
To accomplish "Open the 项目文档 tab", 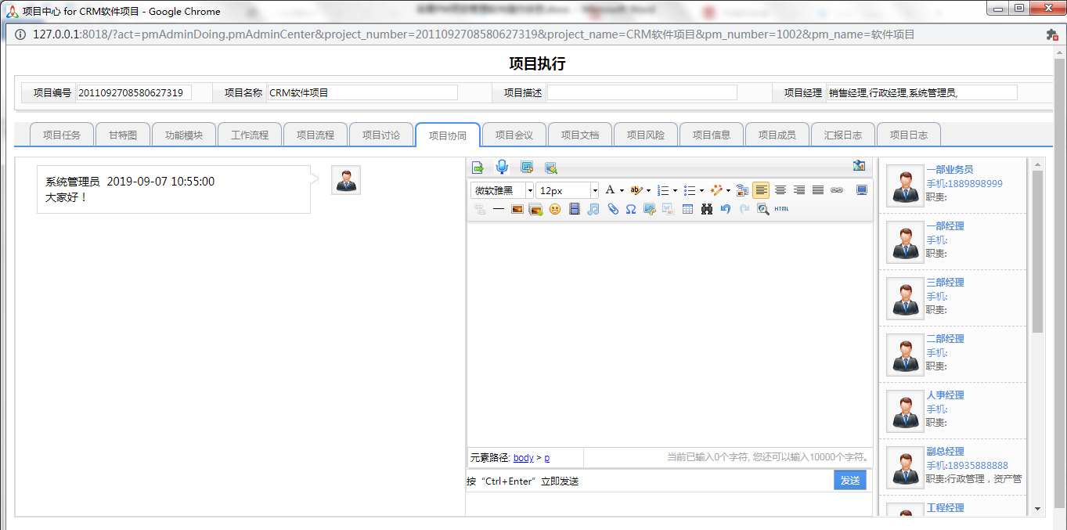I will [x=579, y=135].
